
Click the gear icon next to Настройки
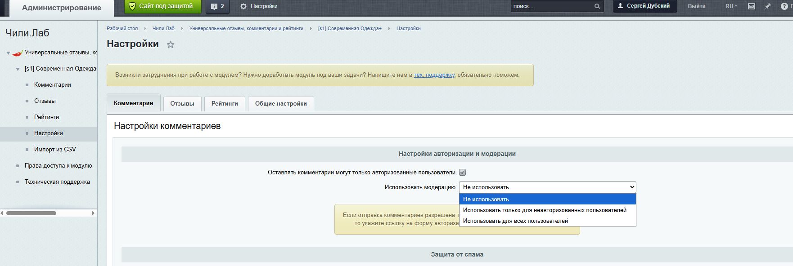coord(243,6)
